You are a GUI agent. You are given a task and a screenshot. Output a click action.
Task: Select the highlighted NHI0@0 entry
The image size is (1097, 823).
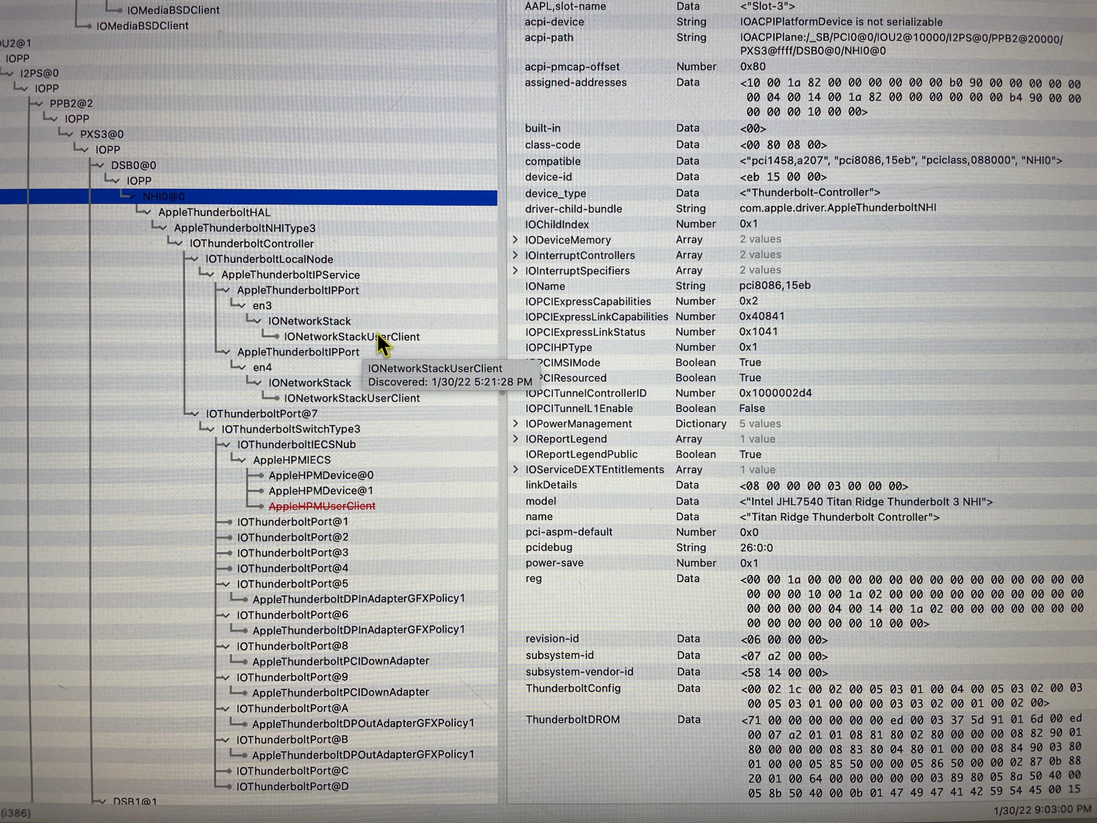(163, 196)
